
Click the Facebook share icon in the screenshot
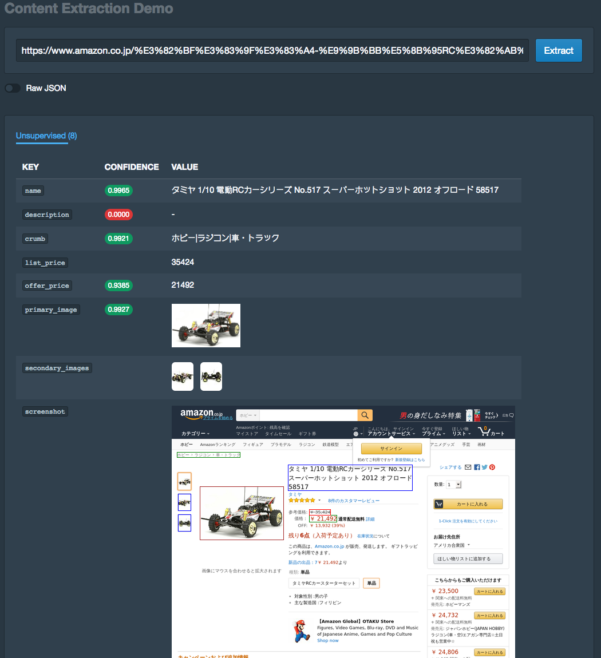pyautogui.click(x=477, y=467)
